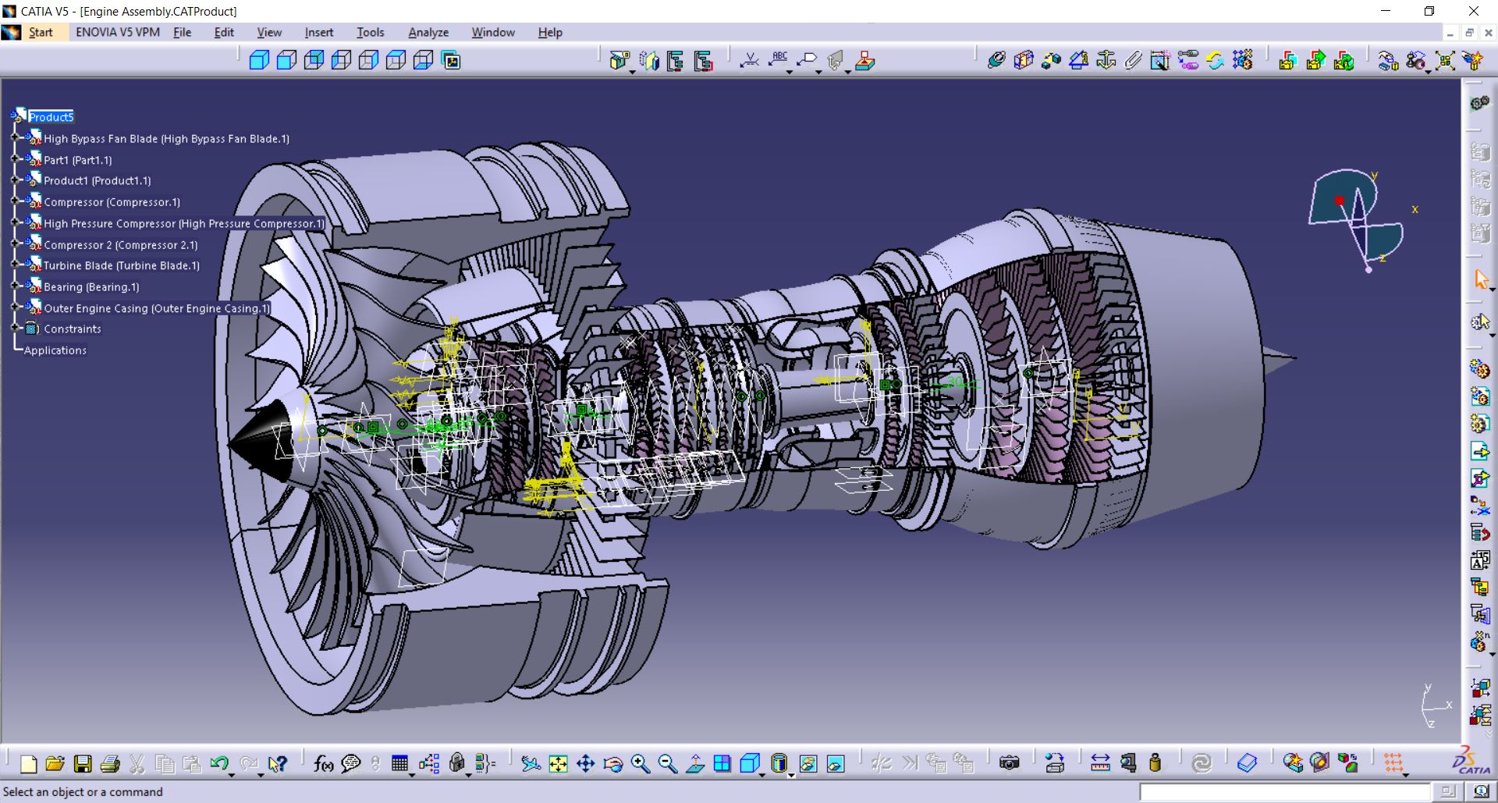
Task: Open ENOVIA V5 VPM menu
Action: 117,32
